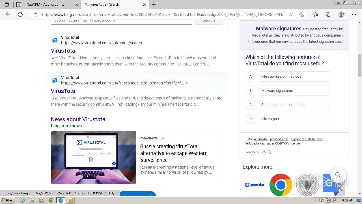Open browser Collections icon

pos(328,14)
